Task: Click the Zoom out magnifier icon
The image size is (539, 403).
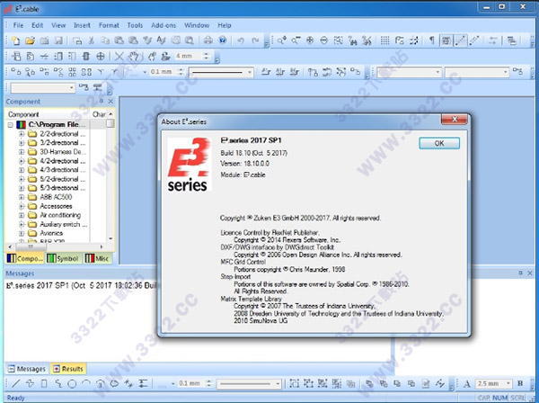Action: tap(296, 40)
